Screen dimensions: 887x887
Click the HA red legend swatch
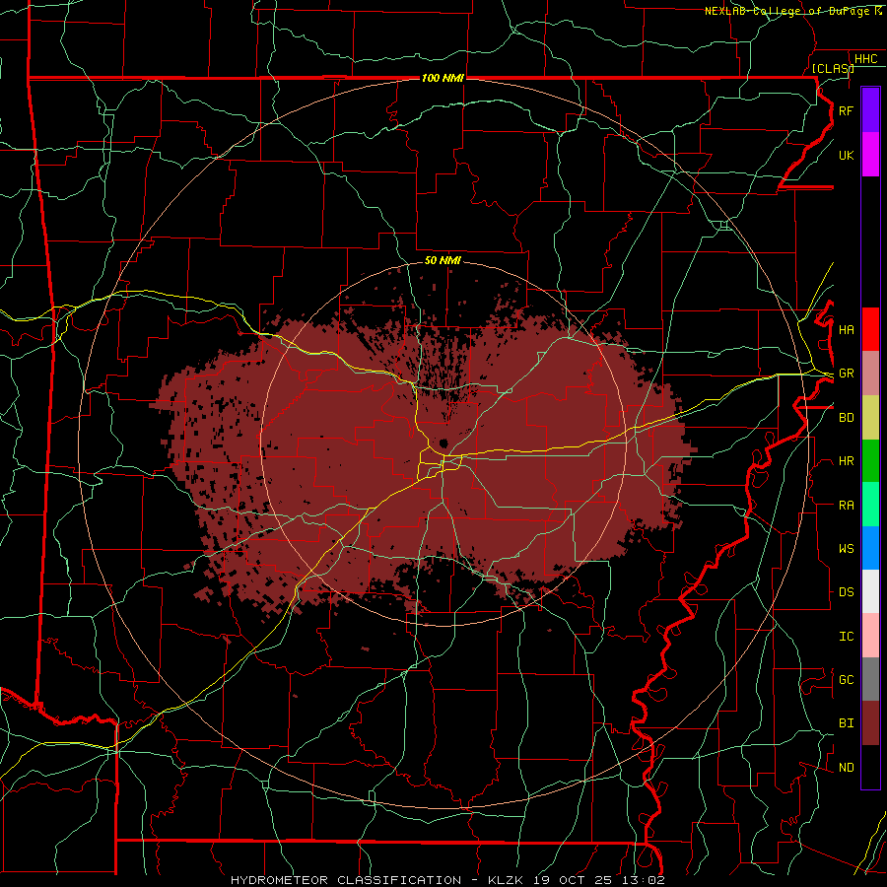[x=870, y=329]
